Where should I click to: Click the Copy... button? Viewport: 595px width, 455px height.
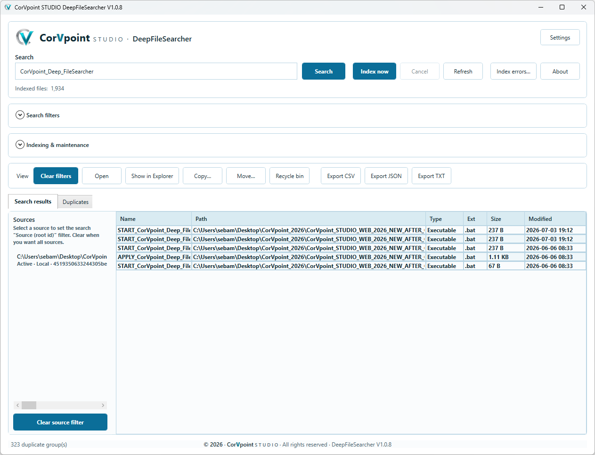tap(203, 176)
